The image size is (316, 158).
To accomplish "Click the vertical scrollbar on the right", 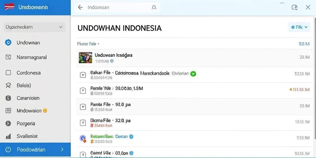I will (315, 79).
